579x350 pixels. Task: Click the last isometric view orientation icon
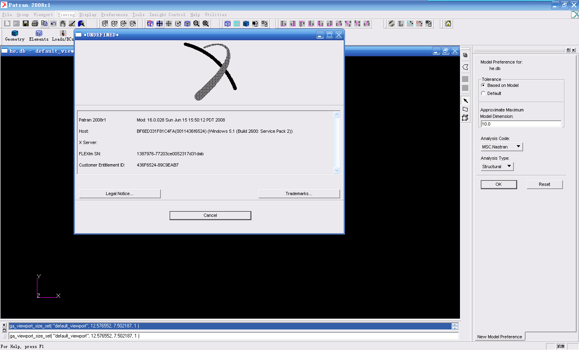[x=367, y=24]
